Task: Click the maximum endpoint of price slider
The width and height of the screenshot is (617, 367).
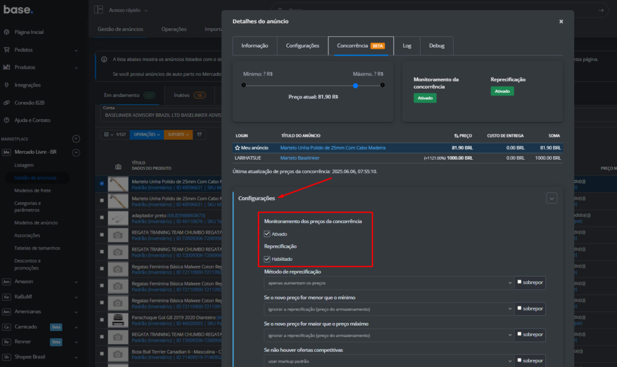Action: 383,86
